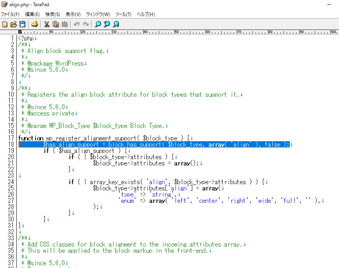
Task: Open the 表示(V) menu
Action: (x=73, y=14)
